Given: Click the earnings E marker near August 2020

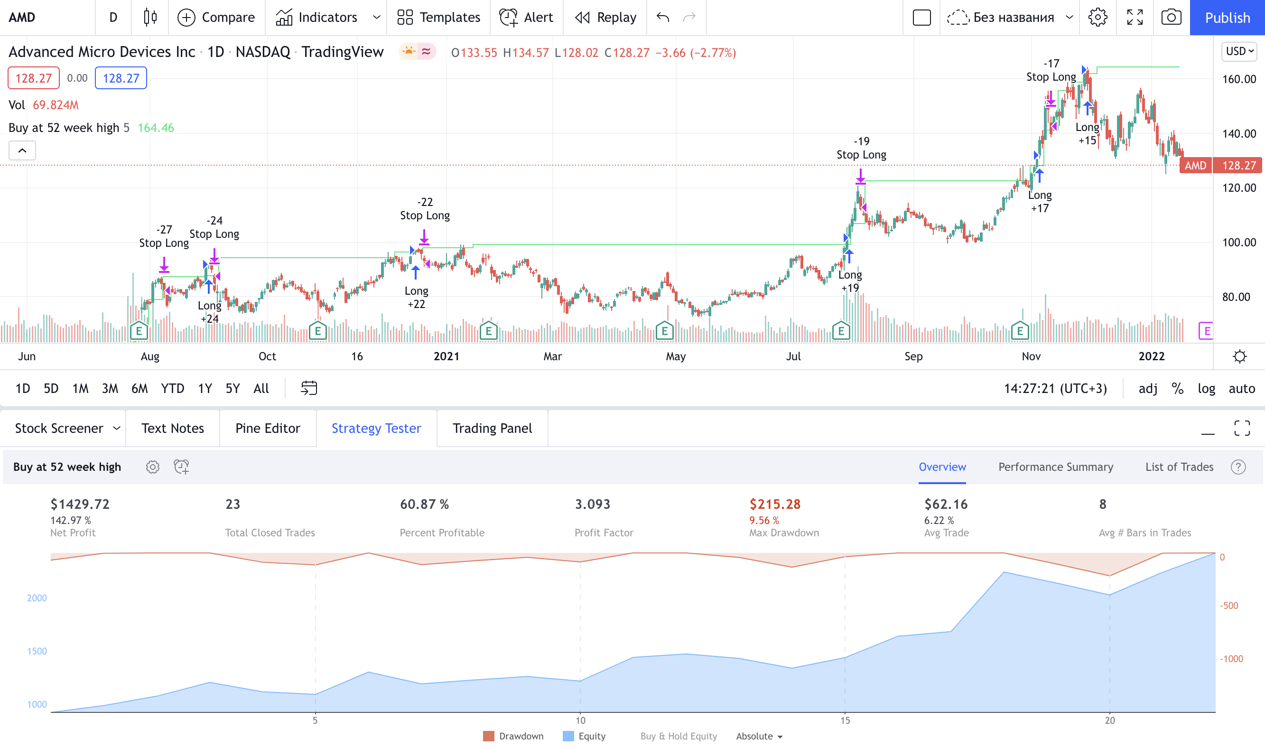Looking at the screenshot, I should 139,331.
